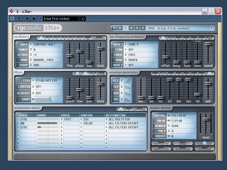Click the Cubase logo in title bar

(12, 11)
